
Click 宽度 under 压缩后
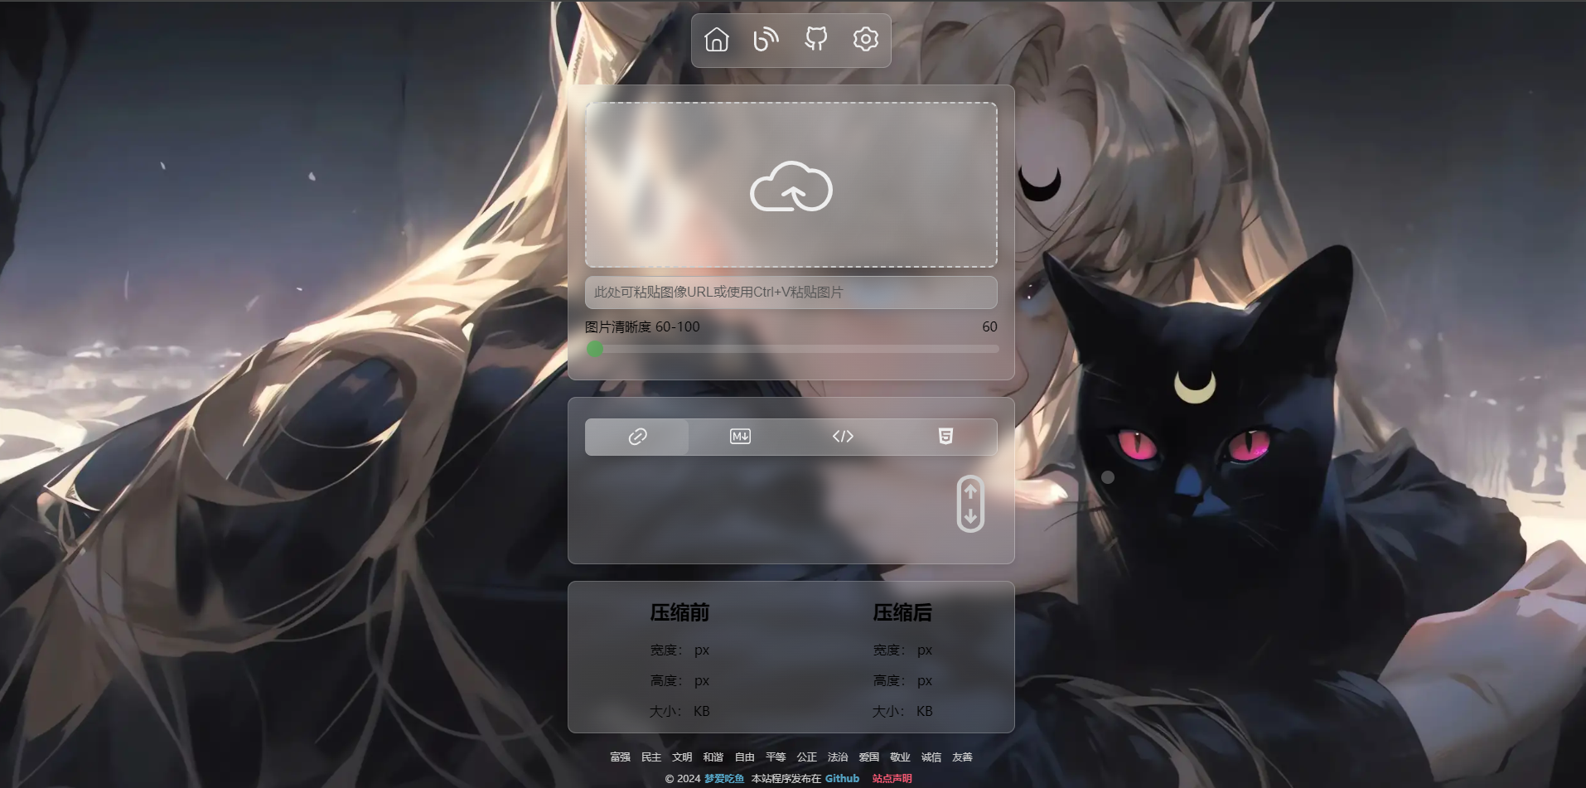(x=902, y=650)
